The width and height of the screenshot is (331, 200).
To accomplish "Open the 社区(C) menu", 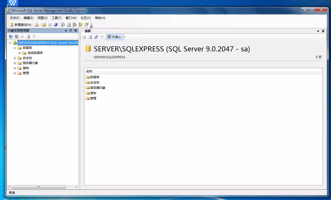I will click(86, 18).
